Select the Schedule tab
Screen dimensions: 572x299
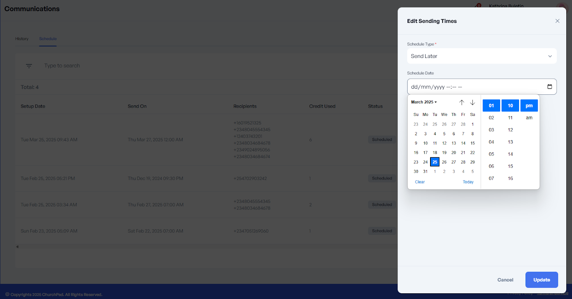tap(48, 39)
